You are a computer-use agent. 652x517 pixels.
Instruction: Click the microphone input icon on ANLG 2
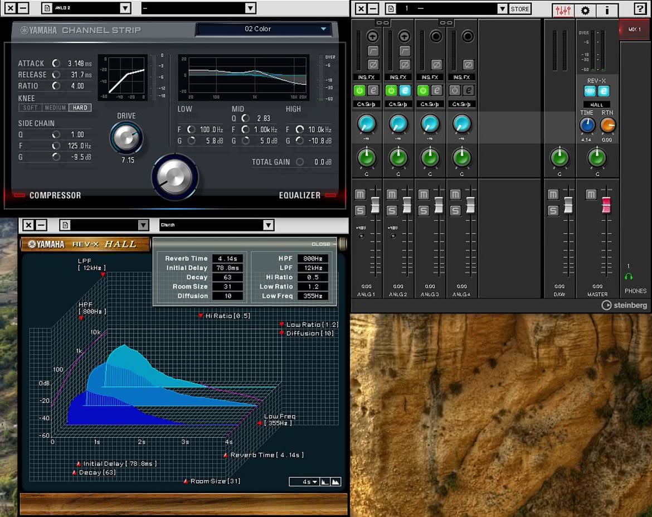pos(404,37)
